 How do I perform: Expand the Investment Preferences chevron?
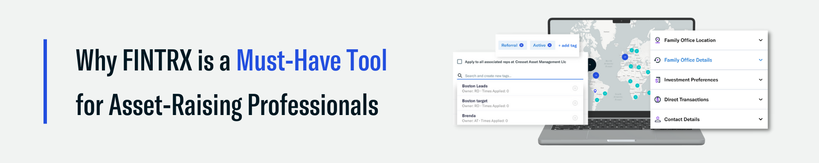pos(761,80)
